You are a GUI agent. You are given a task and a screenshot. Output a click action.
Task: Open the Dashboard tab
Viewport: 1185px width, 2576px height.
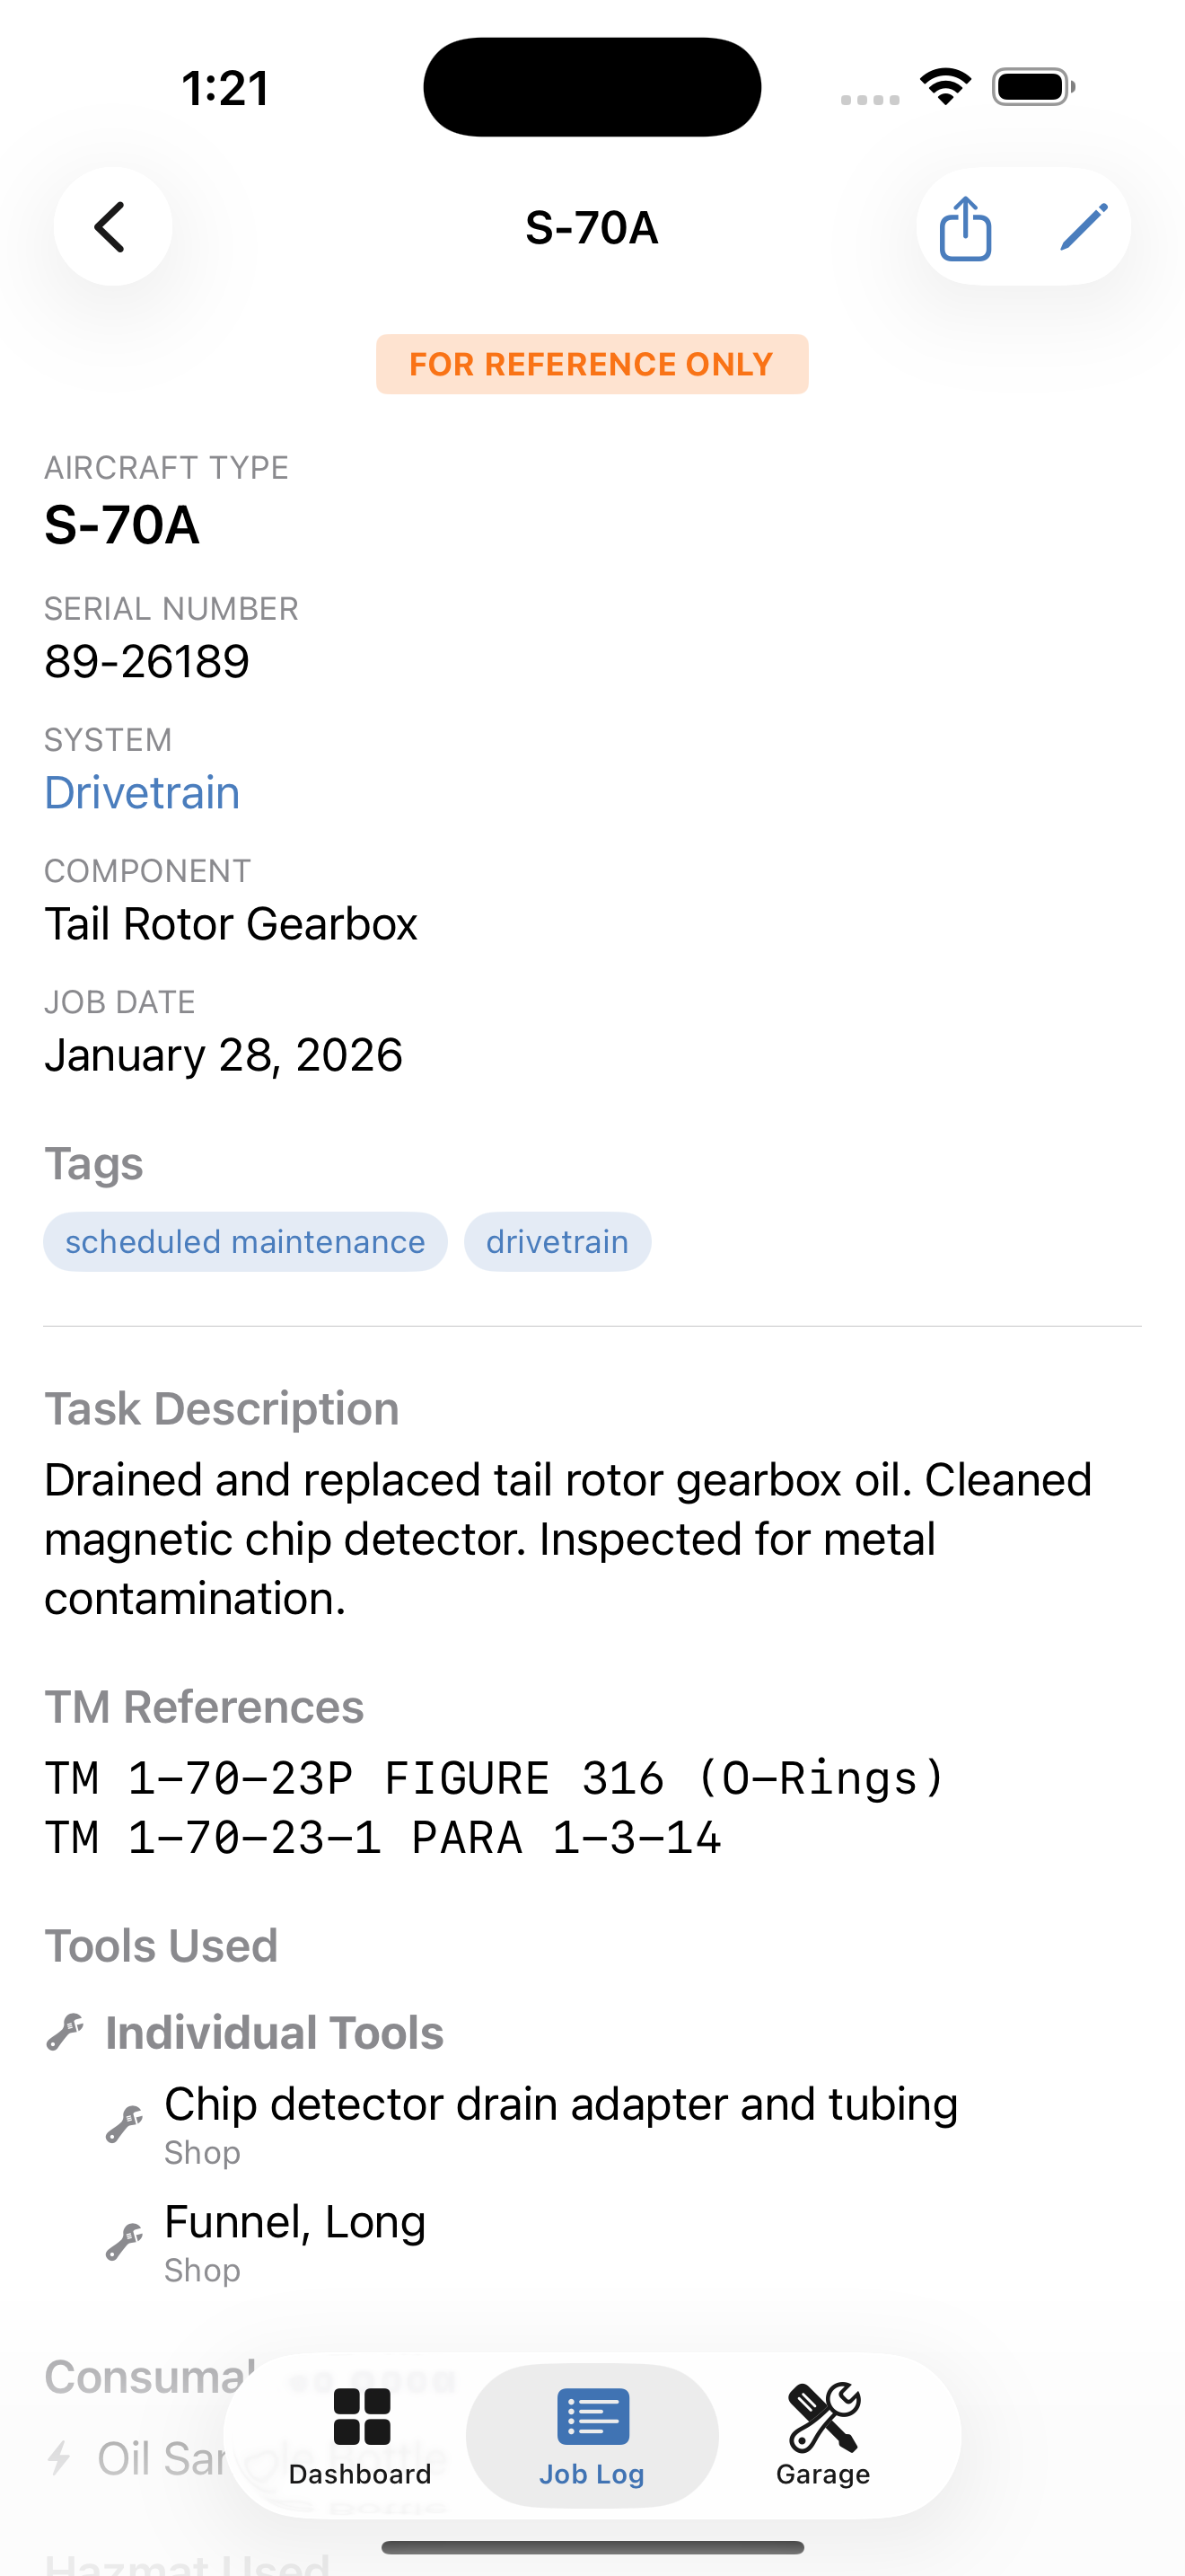click(x=361, y=2436)
